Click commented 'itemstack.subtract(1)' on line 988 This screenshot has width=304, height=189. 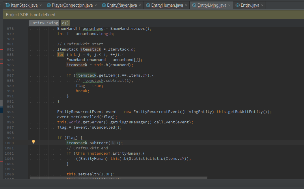(107, 81)
